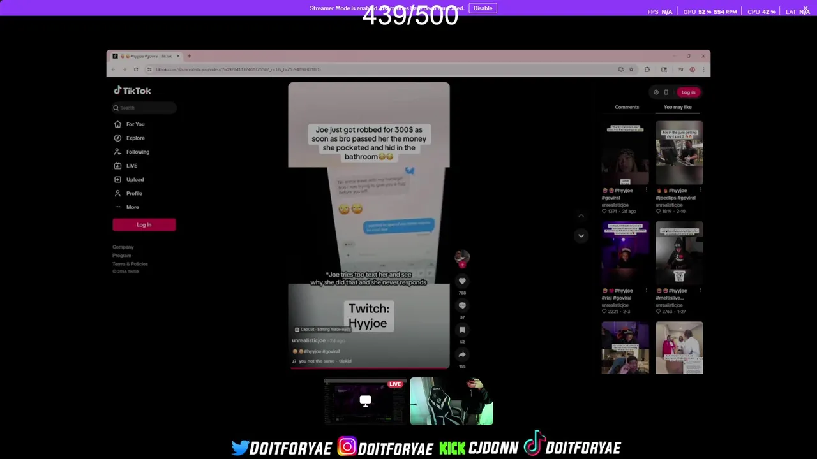Bookmark the video with favorites icon
The image size is (817, 459).
pyautogui.click(x=462, y=330)
